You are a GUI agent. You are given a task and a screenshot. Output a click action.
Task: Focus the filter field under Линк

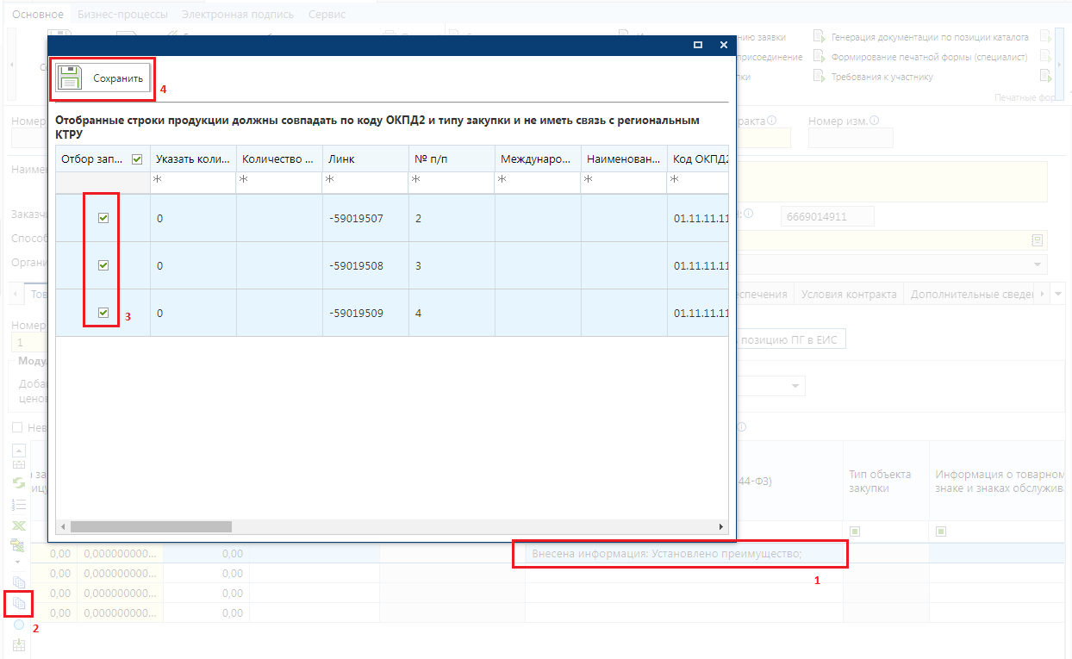365,182
